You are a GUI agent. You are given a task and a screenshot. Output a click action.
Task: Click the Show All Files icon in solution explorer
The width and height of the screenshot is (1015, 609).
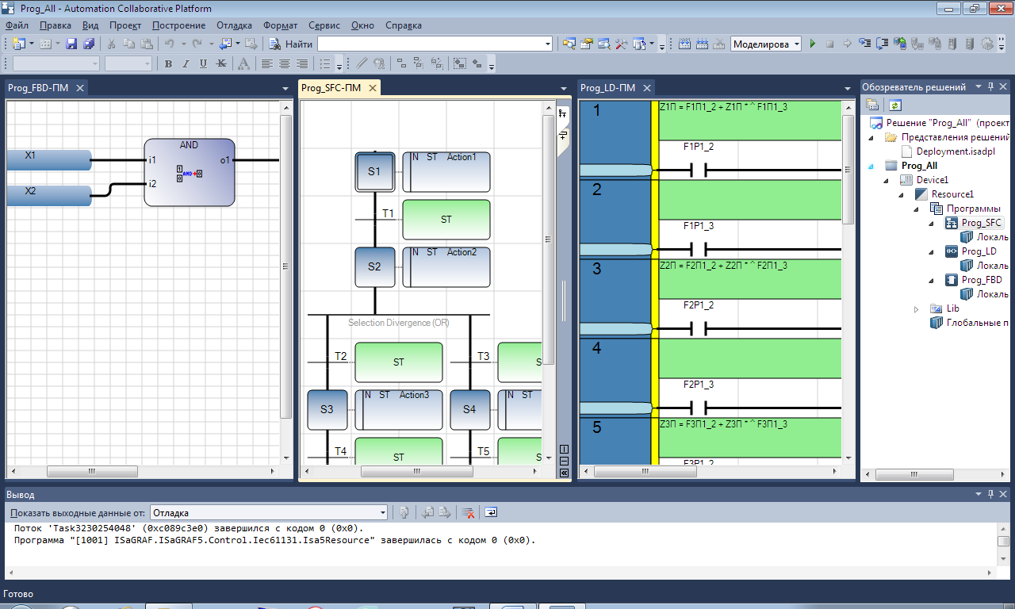[872, 105]
